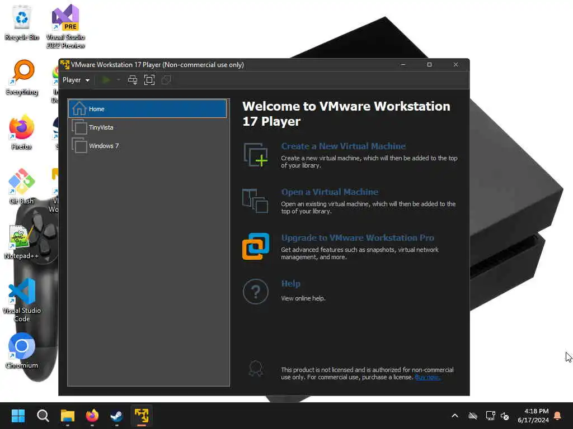The image size is (573, 429).
Task: Open the Windows Start menu
Action: pos(18,416)
